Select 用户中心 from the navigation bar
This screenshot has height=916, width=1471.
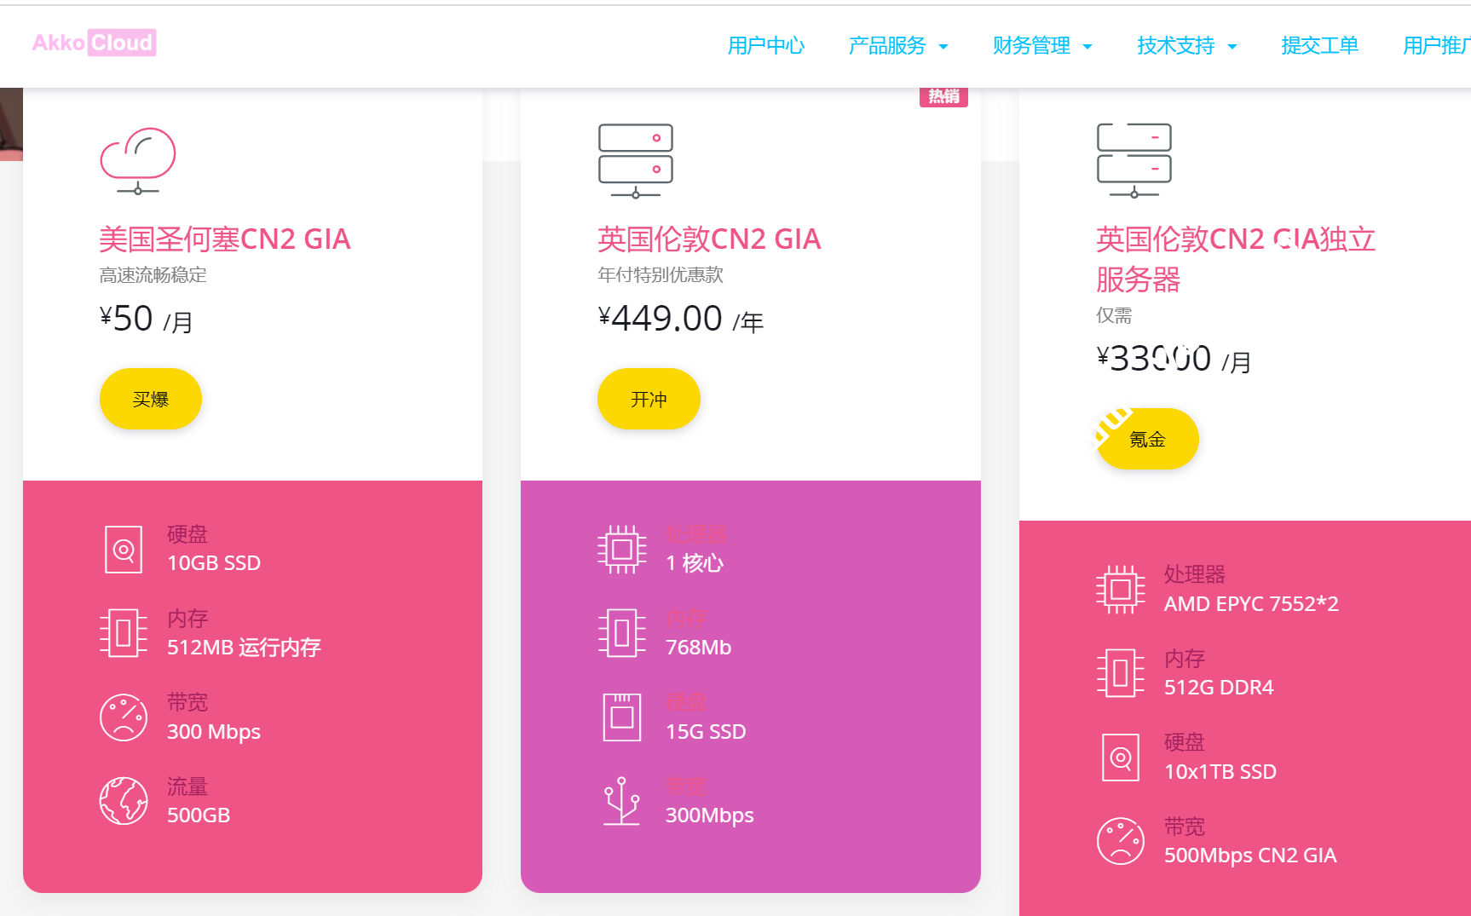[x=765, y=46]
